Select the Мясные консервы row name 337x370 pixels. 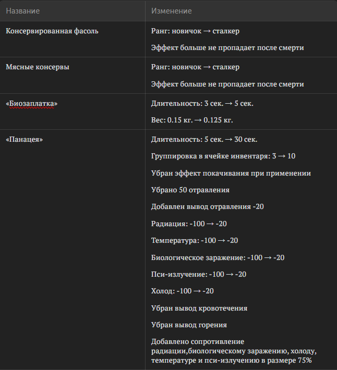tap(38, 67)
